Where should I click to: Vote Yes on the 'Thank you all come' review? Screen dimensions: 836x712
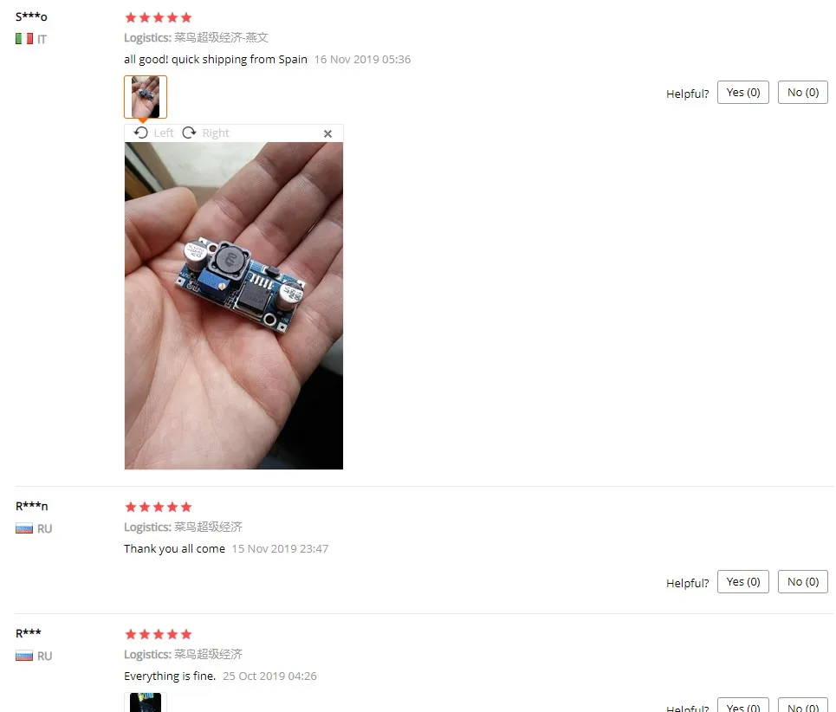pyautogui.click(x=743, y=581)
